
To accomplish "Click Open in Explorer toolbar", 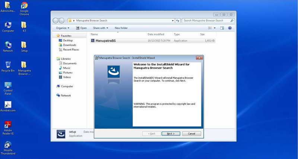I will 81,28.
